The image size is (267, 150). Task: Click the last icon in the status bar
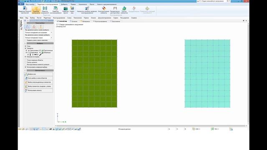pos(231,129)
